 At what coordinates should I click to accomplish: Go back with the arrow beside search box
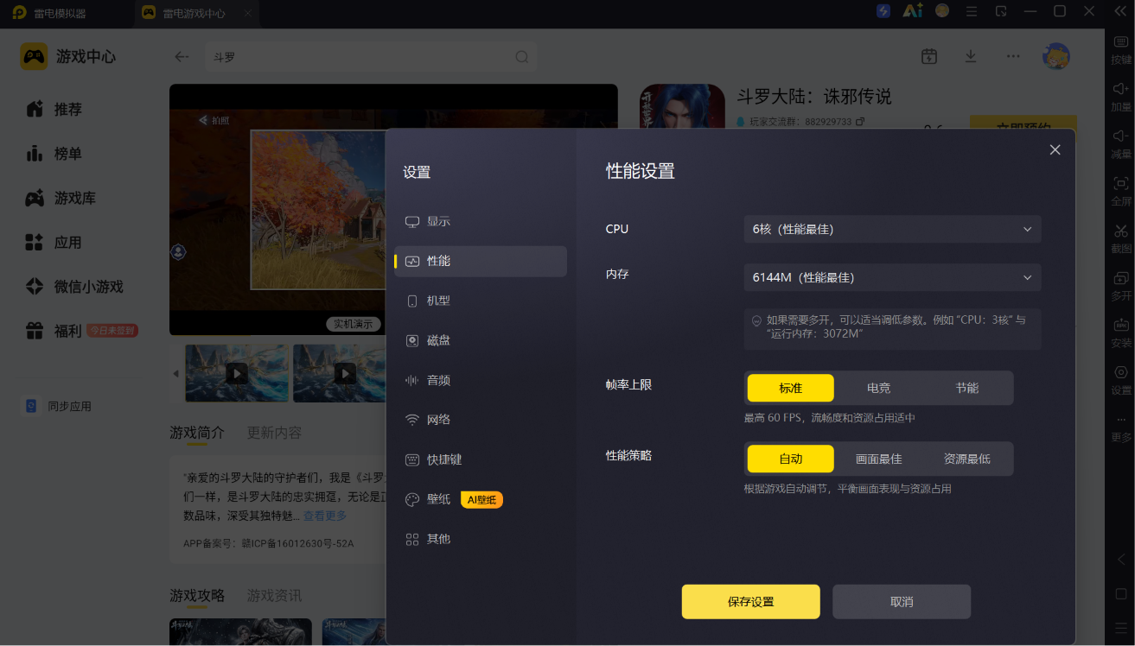[182, 57]
